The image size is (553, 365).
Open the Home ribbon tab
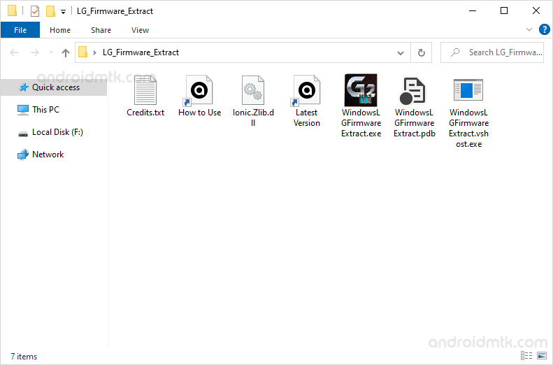(60, 30)
